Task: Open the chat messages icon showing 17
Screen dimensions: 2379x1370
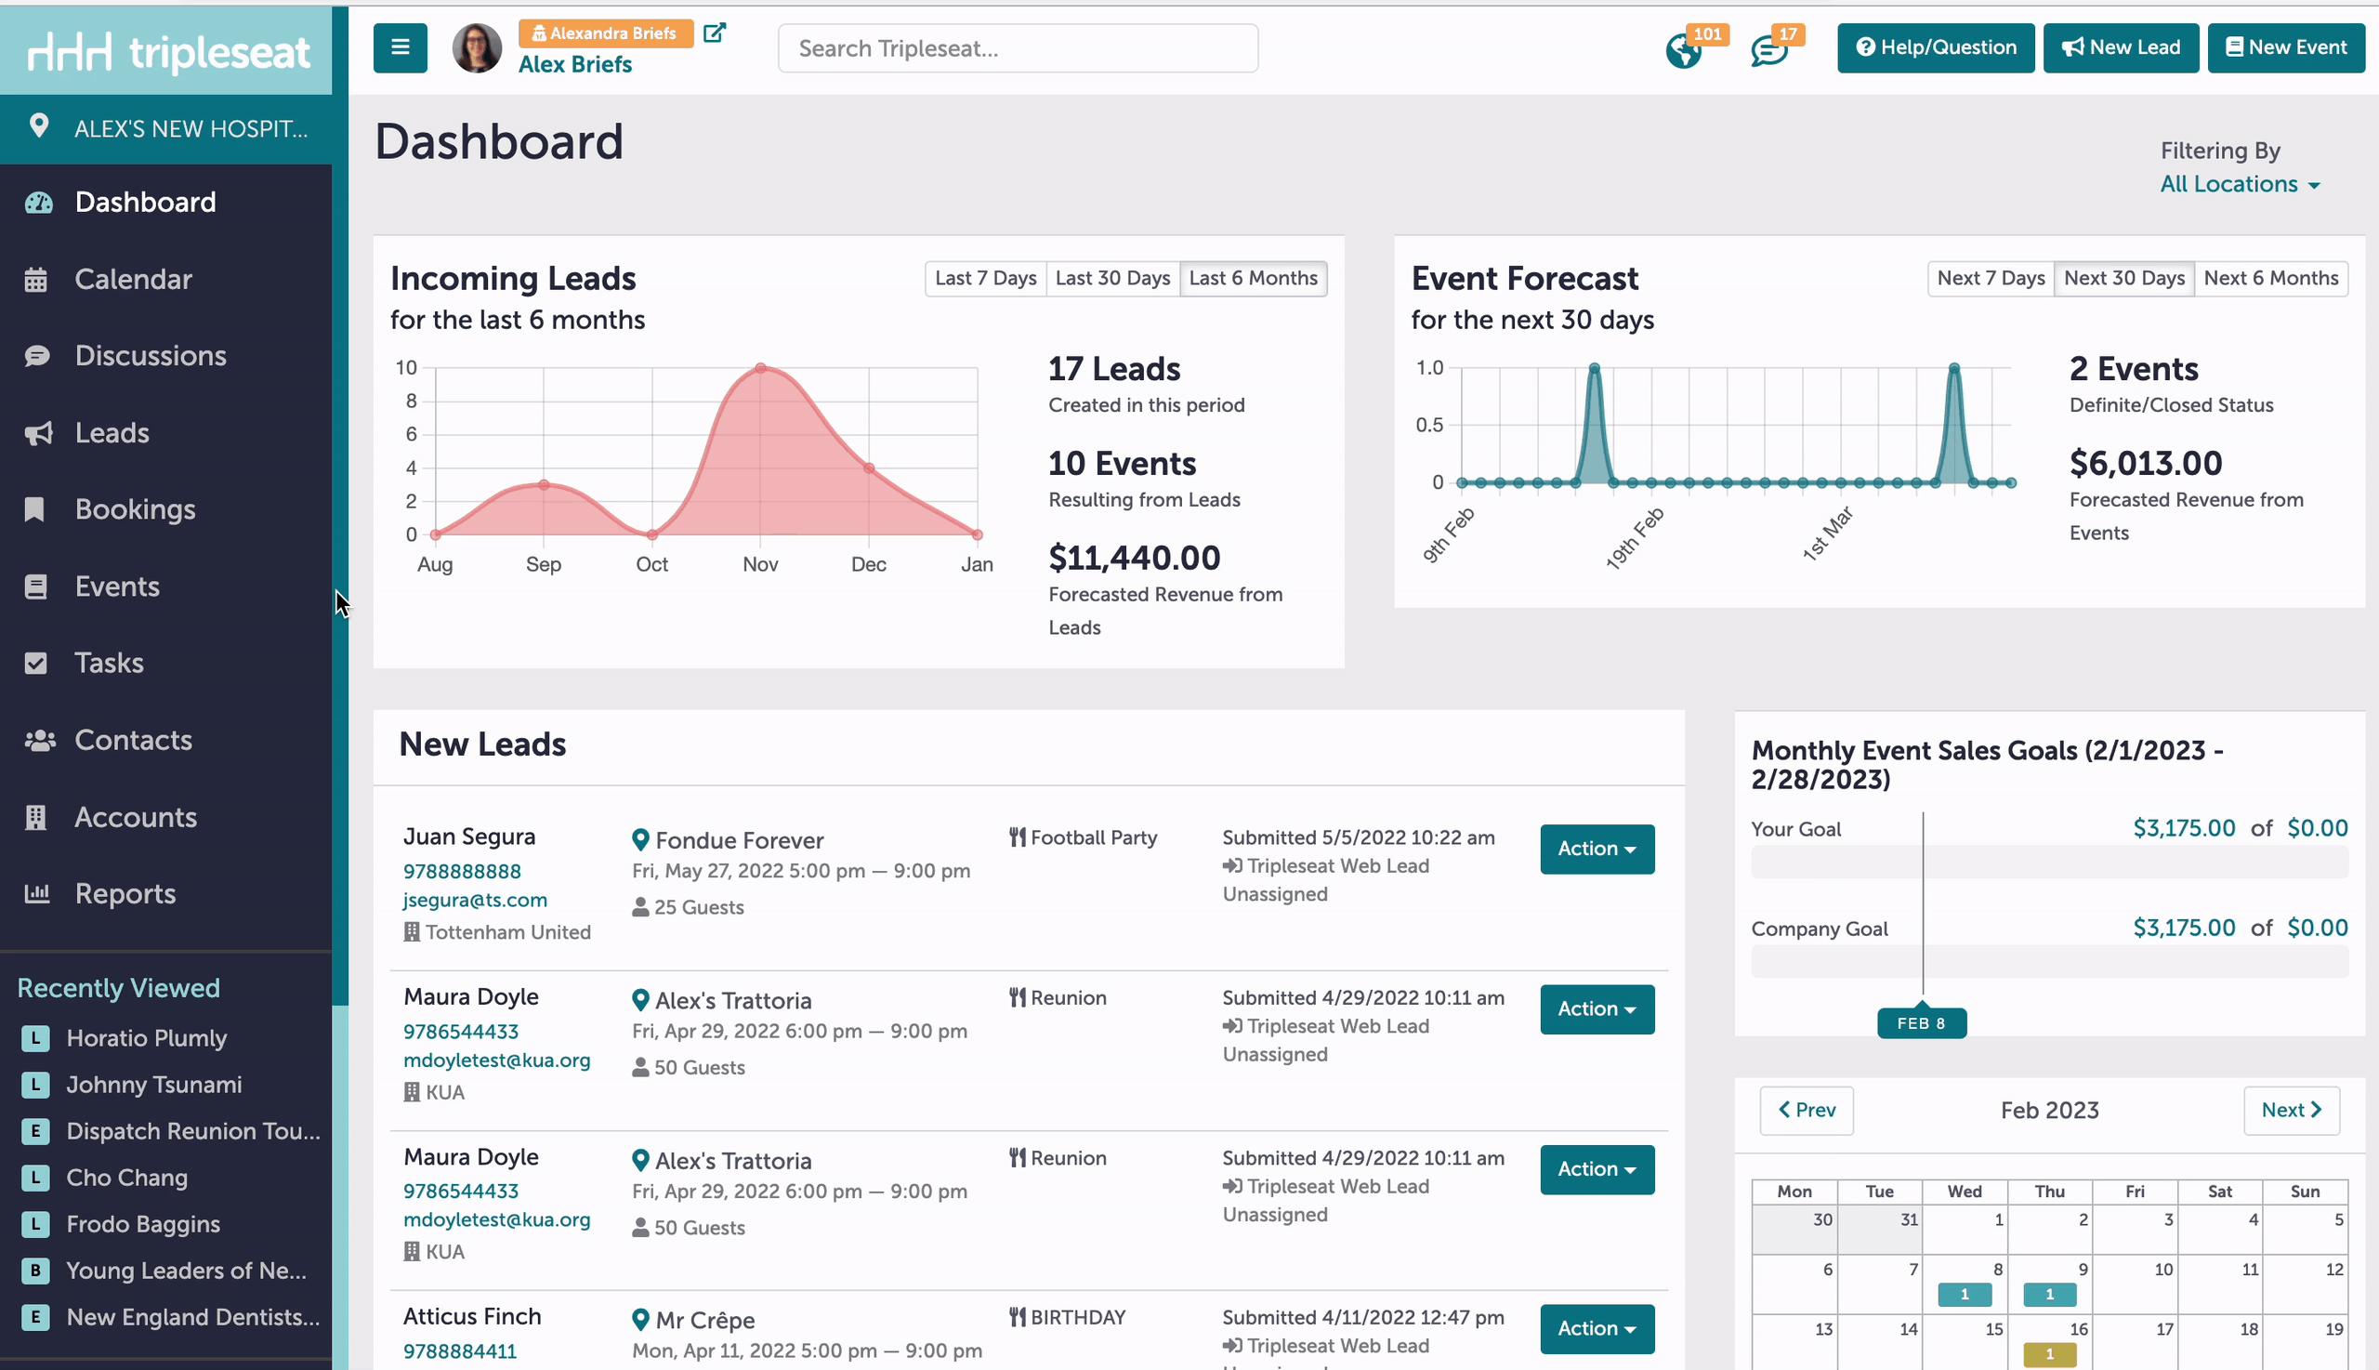Action: pos(1768,50)
